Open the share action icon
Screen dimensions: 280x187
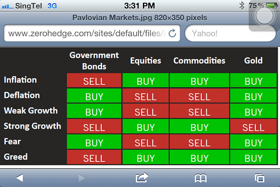click(142, 178)
